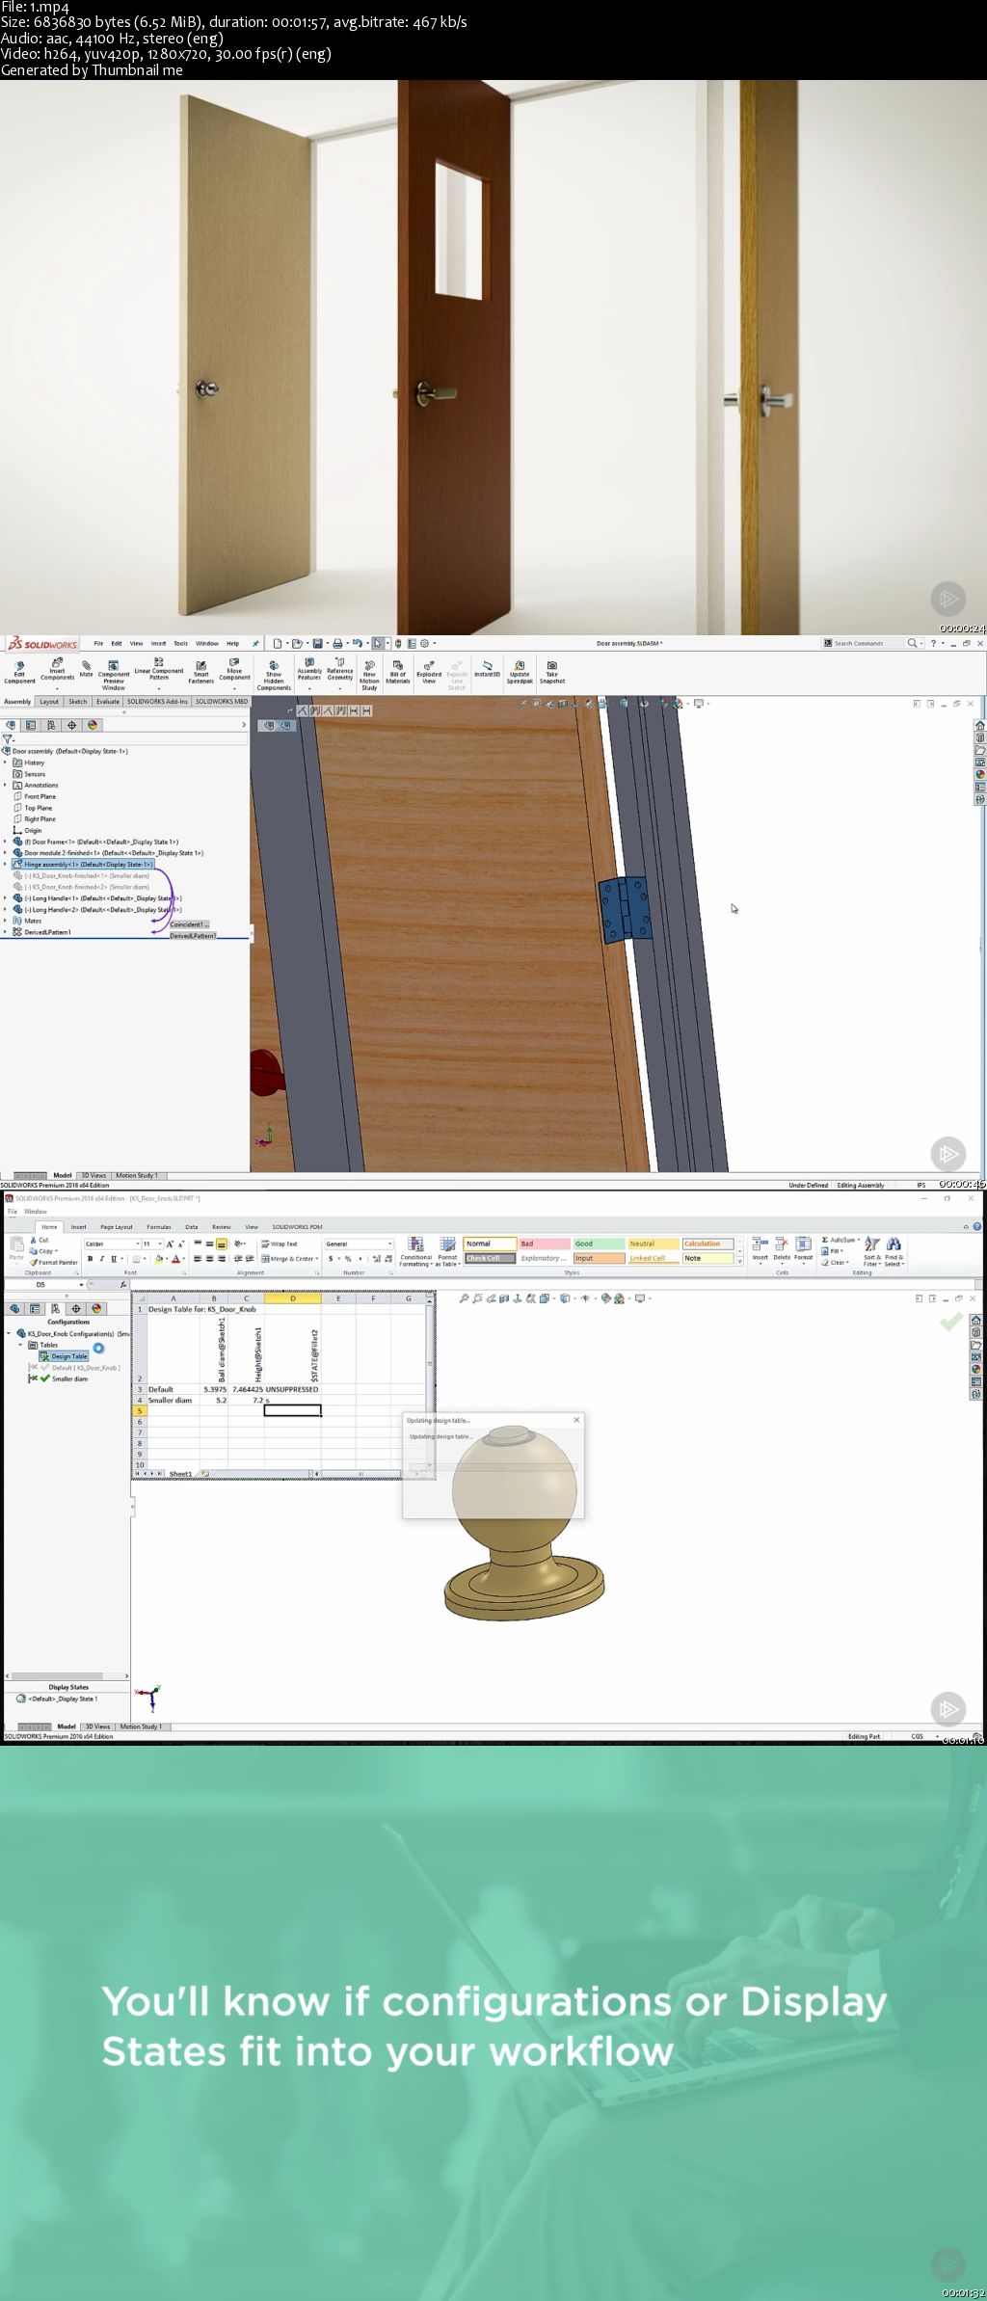
Task: Open Formulas tab in Excel ribbon
Action: tap(159, 1227)
